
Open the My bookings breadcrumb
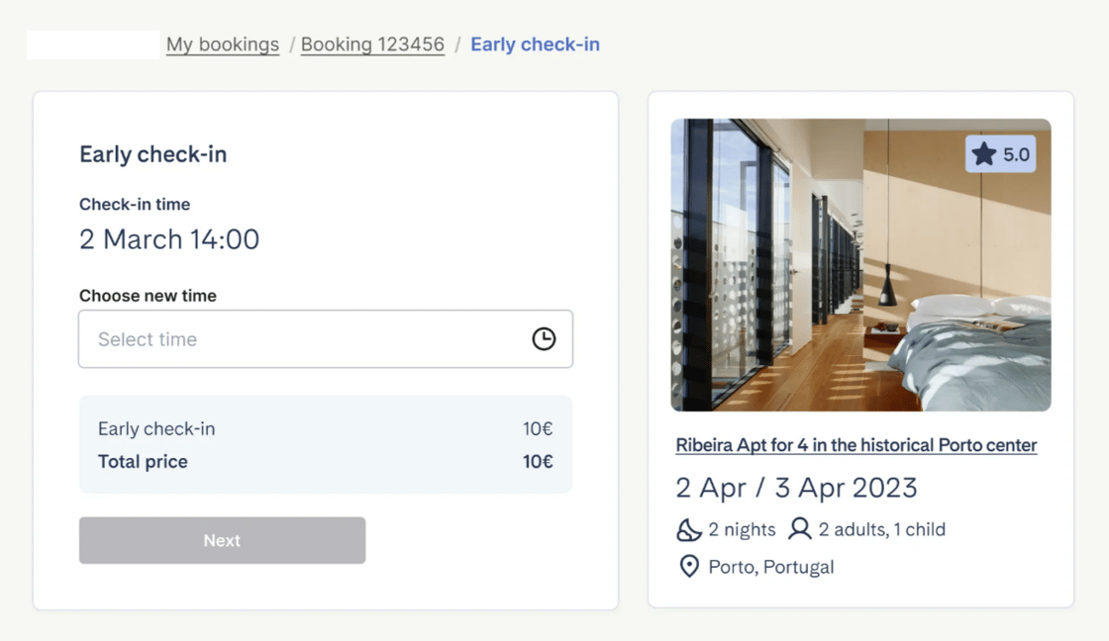click(223, 45)
